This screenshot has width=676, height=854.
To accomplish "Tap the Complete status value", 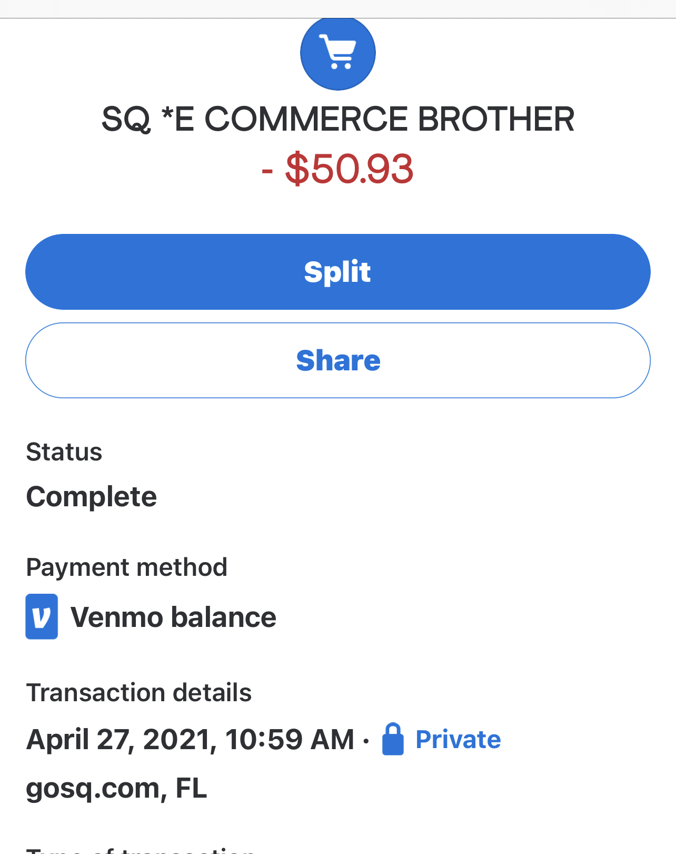I will coord(92,497).
